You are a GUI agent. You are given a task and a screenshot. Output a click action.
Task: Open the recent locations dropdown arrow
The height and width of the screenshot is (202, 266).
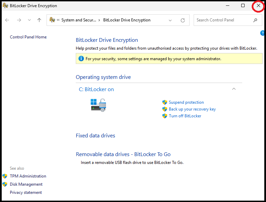(29, 20)
